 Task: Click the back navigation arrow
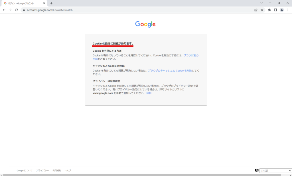point(4,10)
